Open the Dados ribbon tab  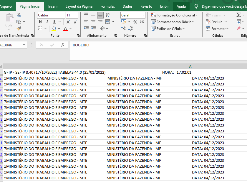[x=127, y=6]
